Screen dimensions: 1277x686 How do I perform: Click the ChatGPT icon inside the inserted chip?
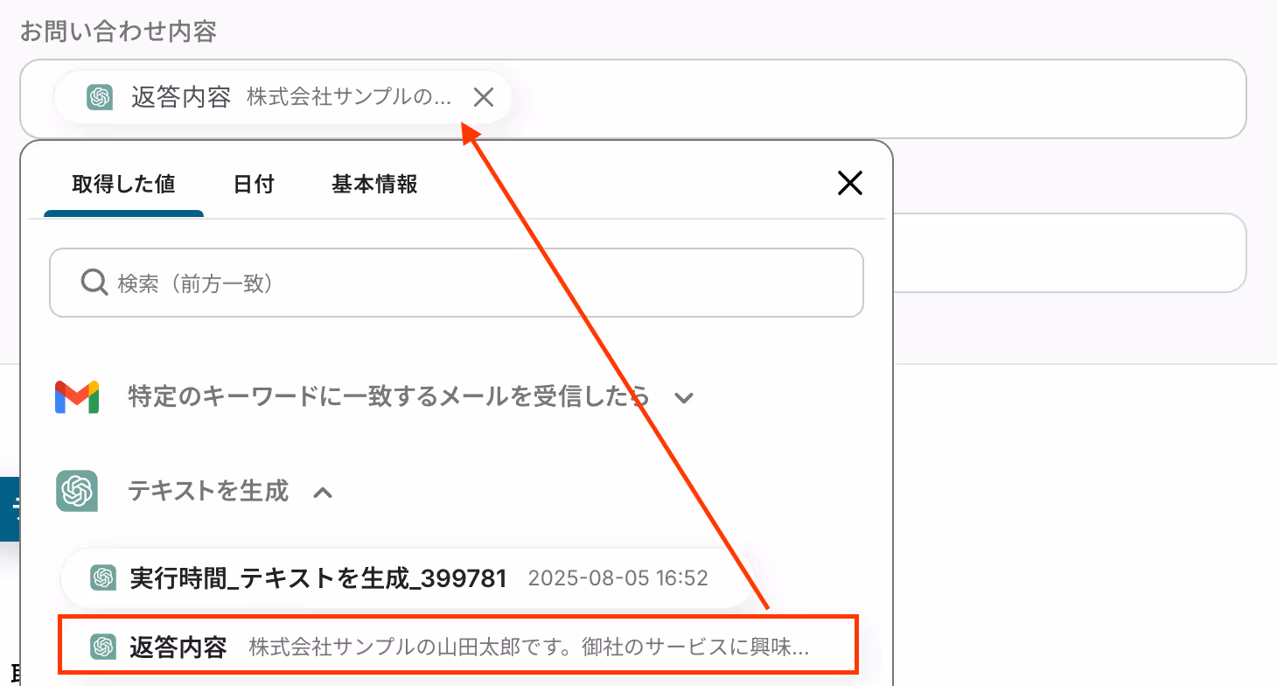point(100,97)
